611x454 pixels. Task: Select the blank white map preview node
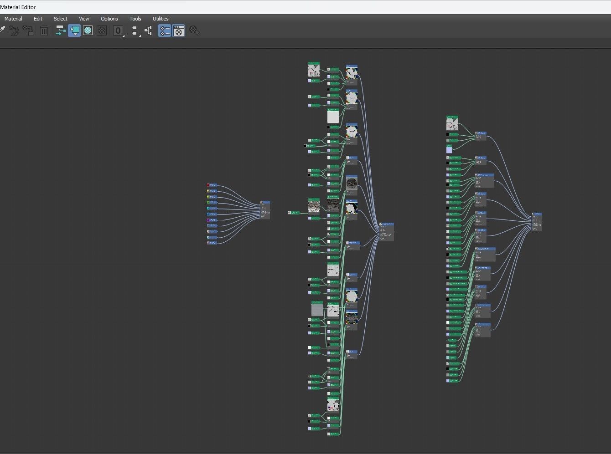tap(333, 116)
